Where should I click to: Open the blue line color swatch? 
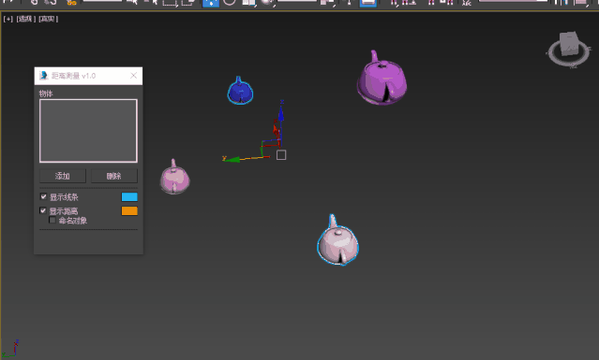pyautogui.click(x=129, y=197)
